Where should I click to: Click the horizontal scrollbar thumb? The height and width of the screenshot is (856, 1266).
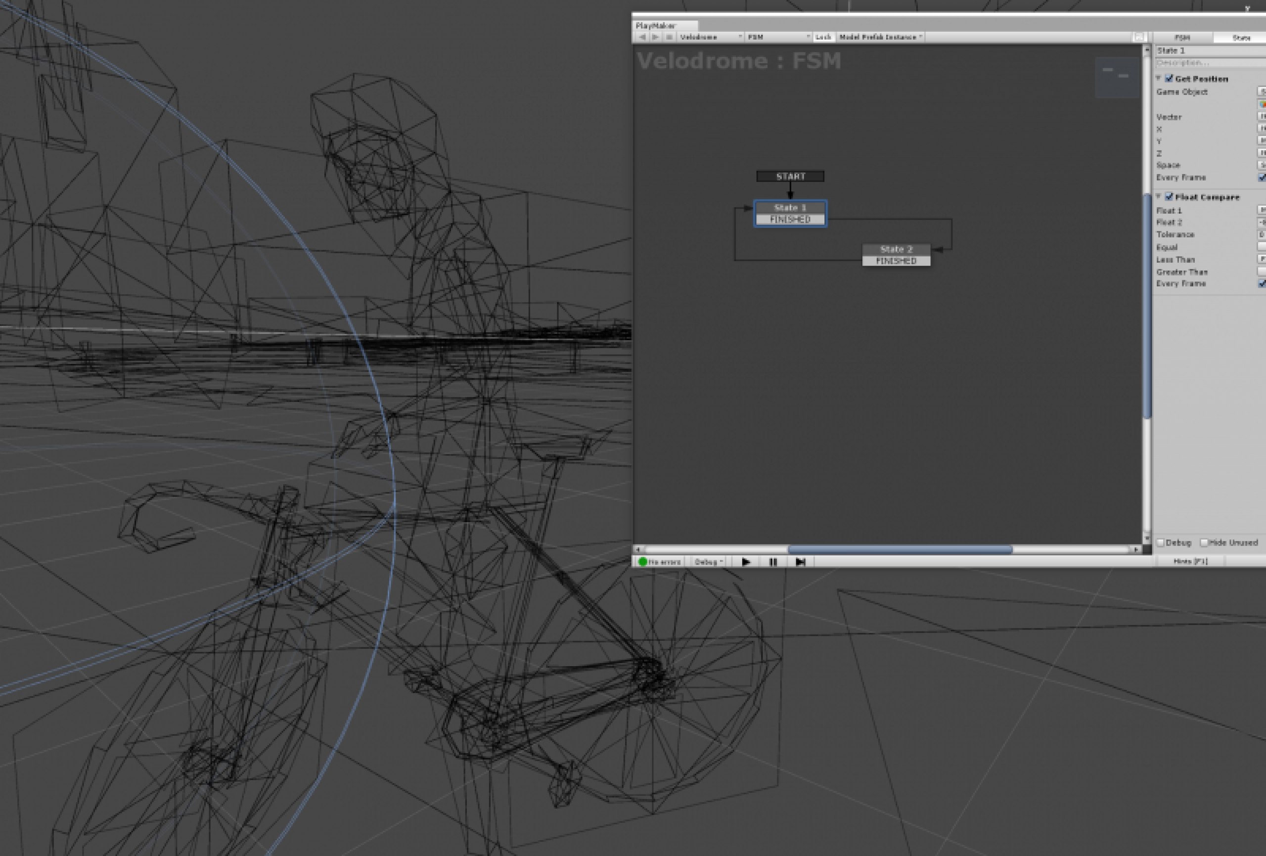pos(900,549)
